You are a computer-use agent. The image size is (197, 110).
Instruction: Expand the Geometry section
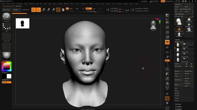[178, 104]
